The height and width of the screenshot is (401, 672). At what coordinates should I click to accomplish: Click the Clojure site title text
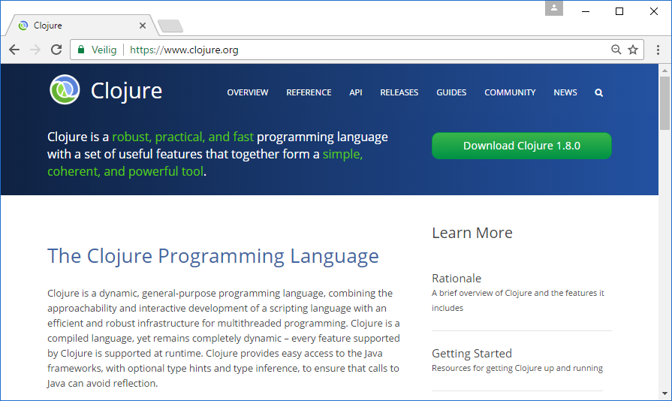pos(126,91)
